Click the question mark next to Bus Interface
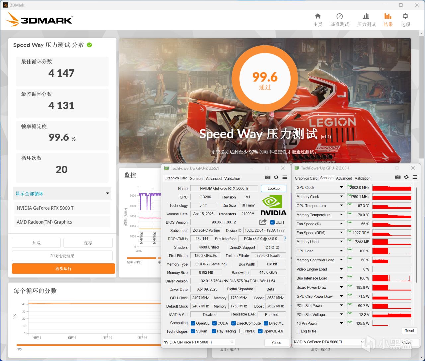Viewport: 425px width, 361px height. [x=285, y=239]
